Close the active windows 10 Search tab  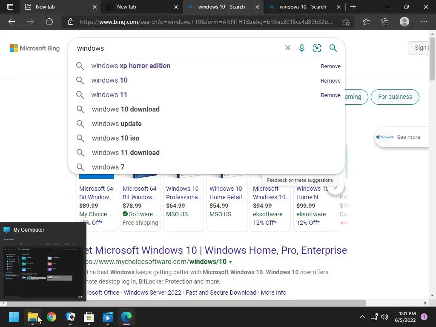pos(257,7)
